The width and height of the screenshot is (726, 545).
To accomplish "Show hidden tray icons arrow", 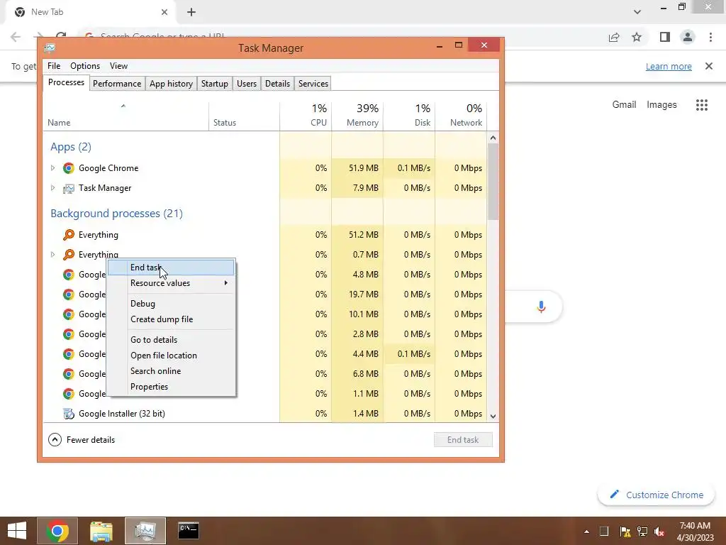I will point(586,532).
